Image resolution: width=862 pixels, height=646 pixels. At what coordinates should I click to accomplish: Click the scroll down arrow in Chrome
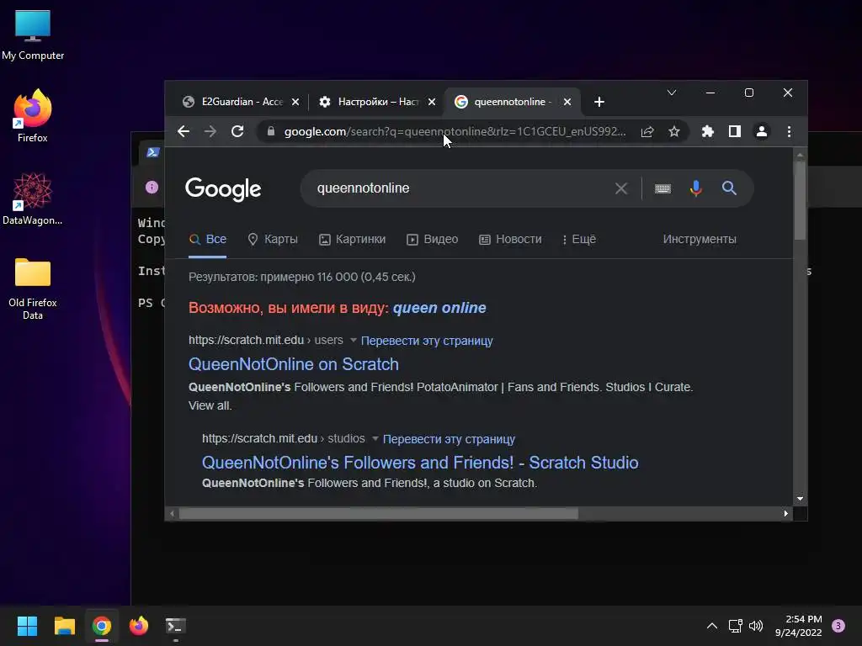800,499
